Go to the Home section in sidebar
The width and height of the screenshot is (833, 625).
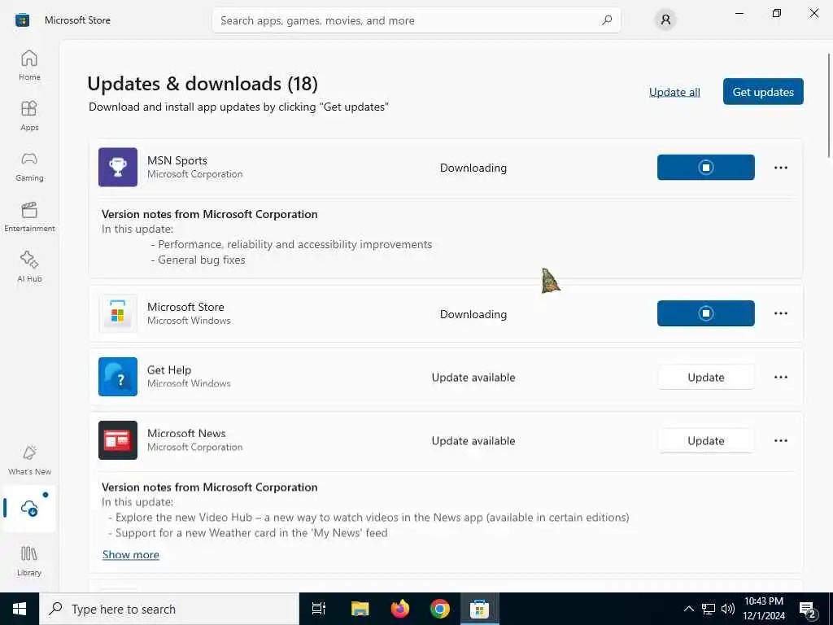[29, 65]
